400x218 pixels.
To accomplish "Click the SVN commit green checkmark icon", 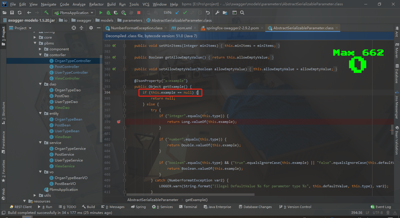I will click(x=185, y=13).
